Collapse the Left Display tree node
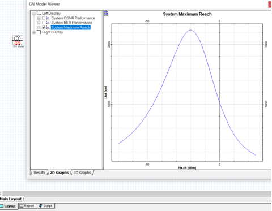 click(34, 14)
